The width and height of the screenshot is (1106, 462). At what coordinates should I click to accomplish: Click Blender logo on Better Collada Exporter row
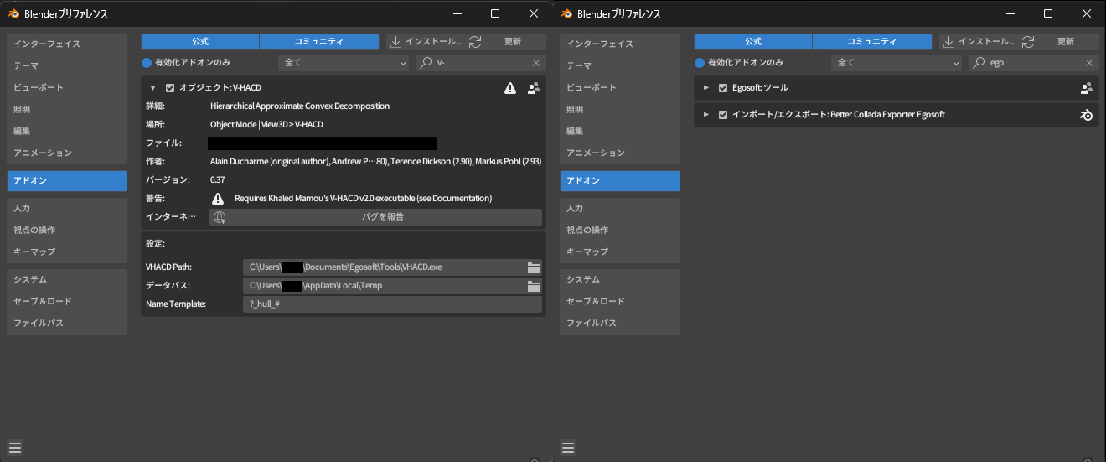click(x=1086, y=115)
